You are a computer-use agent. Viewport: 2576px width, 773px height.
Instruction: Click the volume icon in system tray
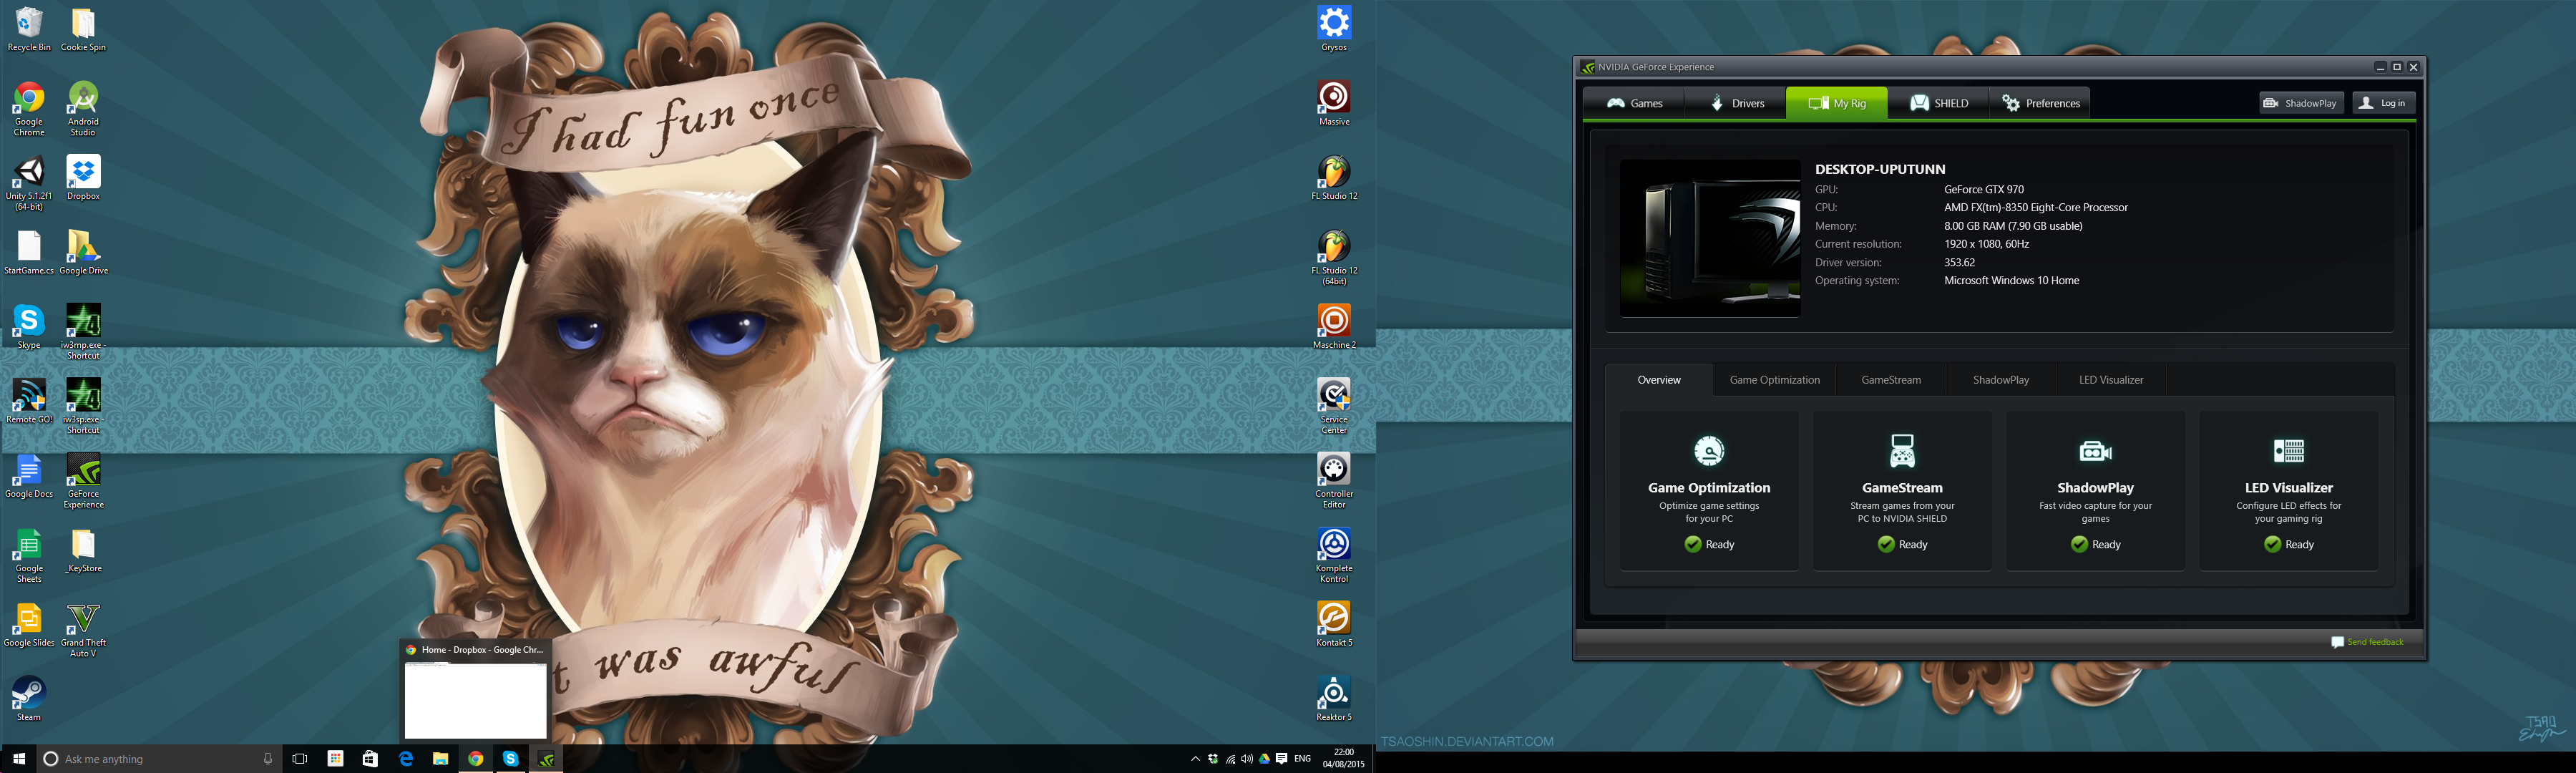click(x=1246, y=759)
